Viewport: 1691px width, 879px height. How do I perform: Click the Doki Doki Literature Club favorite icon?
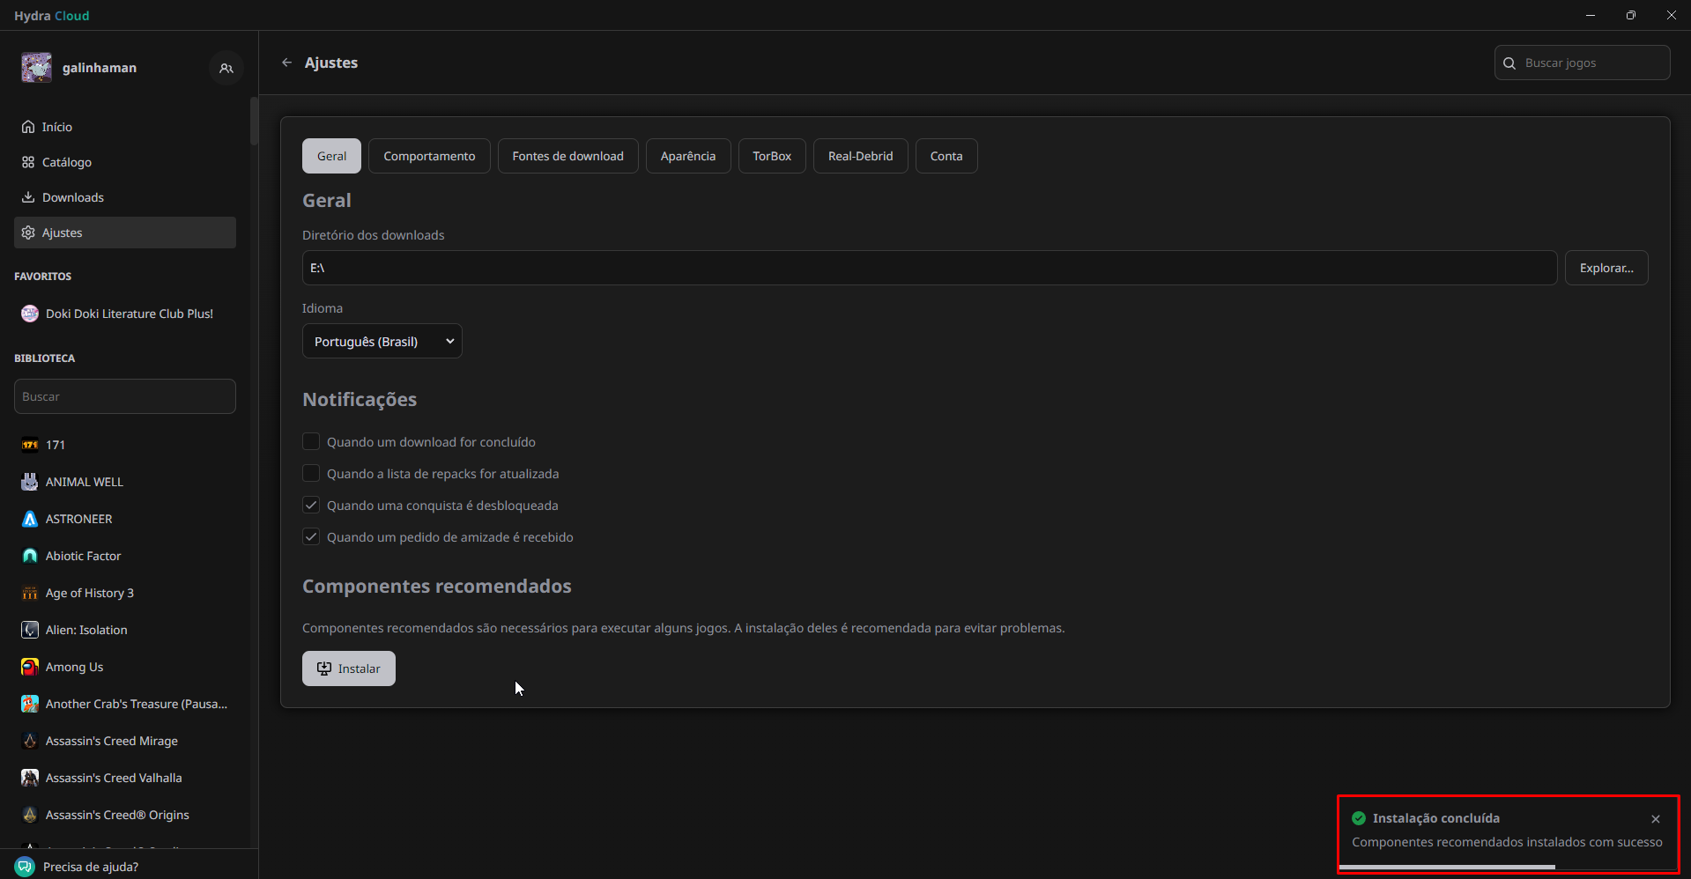point(30,314)
